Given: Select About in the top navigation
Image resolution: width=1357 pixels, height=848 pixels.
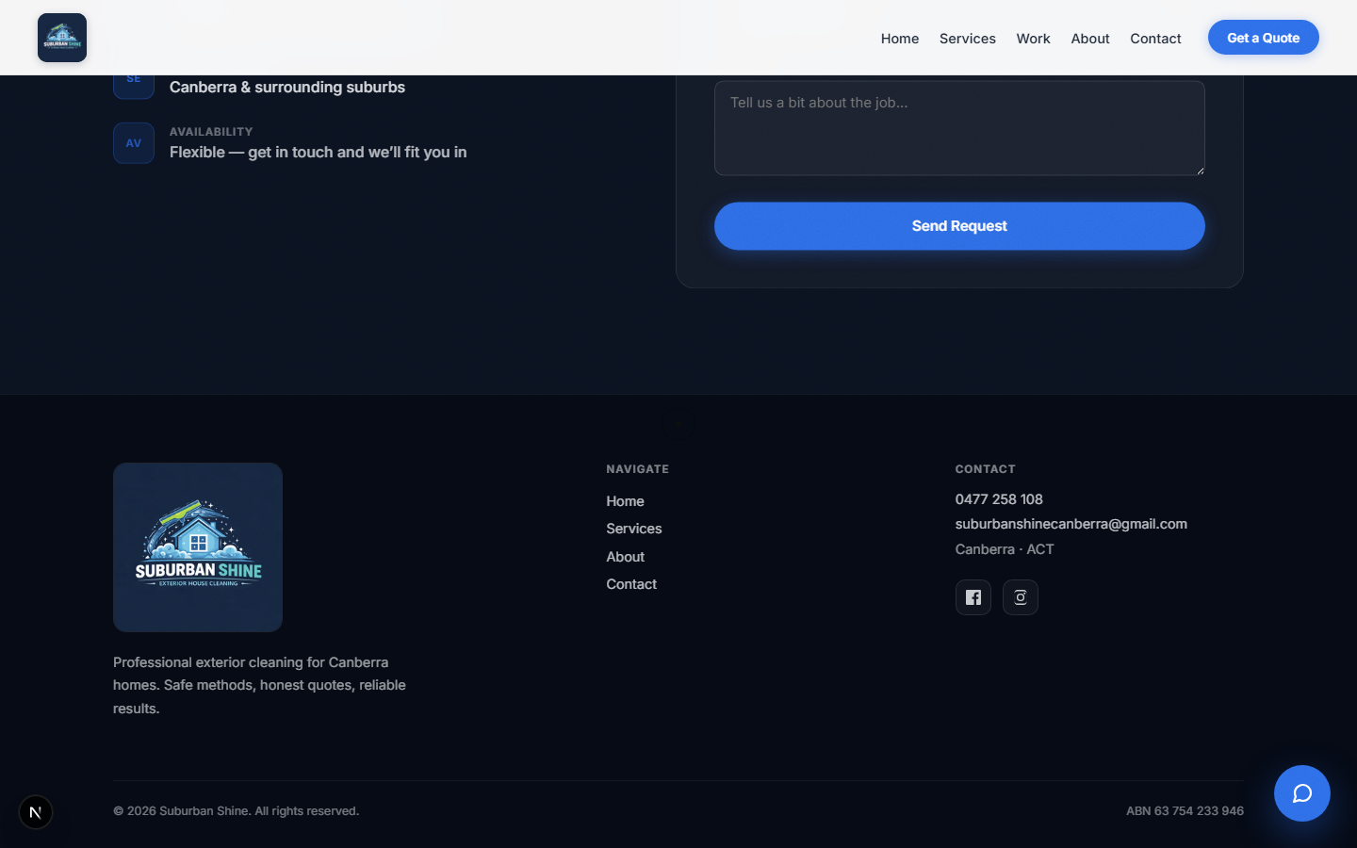Looking at the screenshot, I should coord(1089,39).
